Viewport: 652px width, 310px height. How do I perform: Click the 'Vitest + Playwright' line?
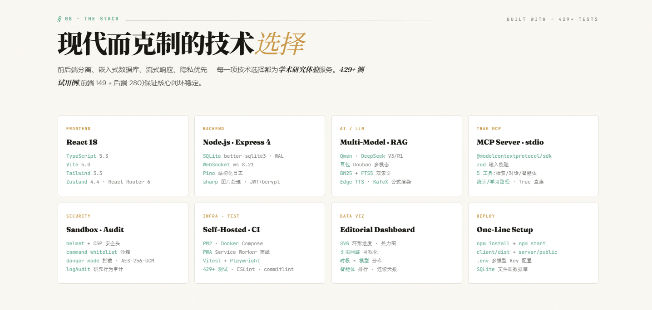click(232, 261)
